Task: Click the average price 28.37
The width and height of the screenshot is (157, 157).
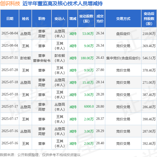Action: coord(100,119)
